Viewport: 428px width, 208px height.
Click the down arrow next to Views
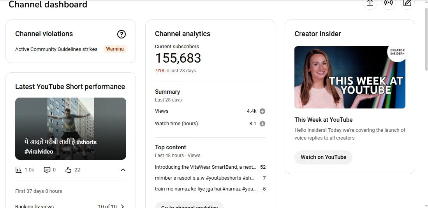(262, 111)
